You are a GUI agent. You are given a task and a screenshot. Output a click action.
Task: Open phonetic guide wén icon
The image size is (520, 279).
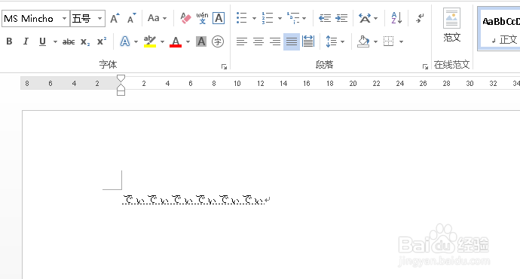pos(202,18)
